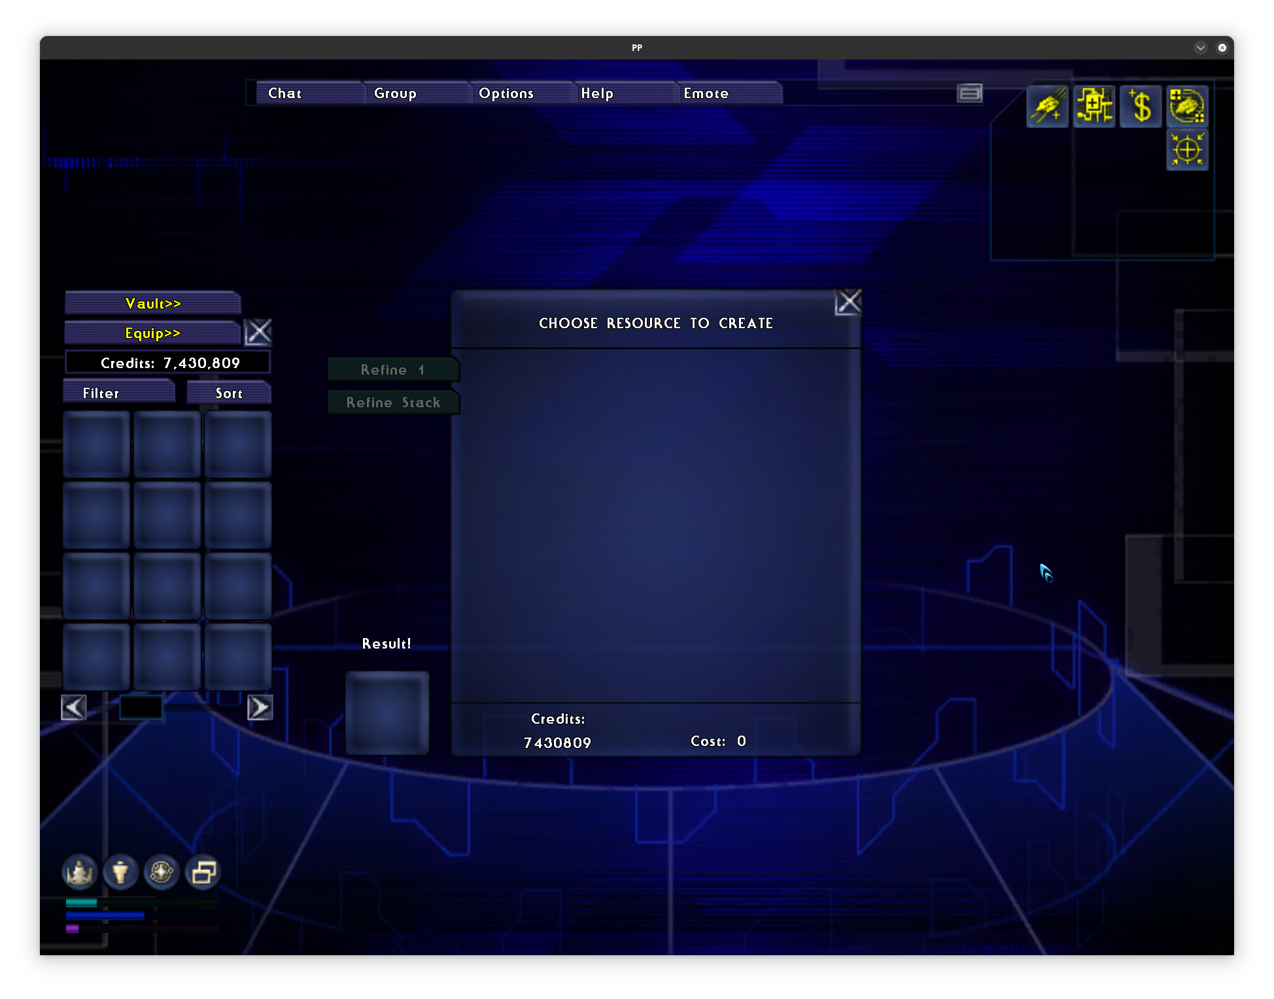Viewport: 1274px width, 999px height.
Task: Open the ship icon in bottom bar
Action: (x=79, y=872)
